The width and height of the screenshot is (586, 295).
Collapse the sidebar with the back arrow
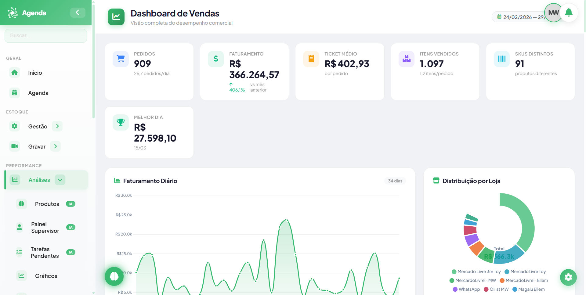pyautogui.click(x=78, y=13)
